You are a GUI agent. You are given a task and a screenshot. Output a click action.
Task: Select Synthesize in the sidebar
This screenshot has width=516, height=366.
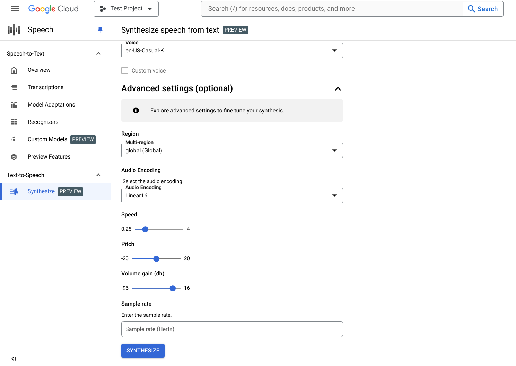click(41, 191)
